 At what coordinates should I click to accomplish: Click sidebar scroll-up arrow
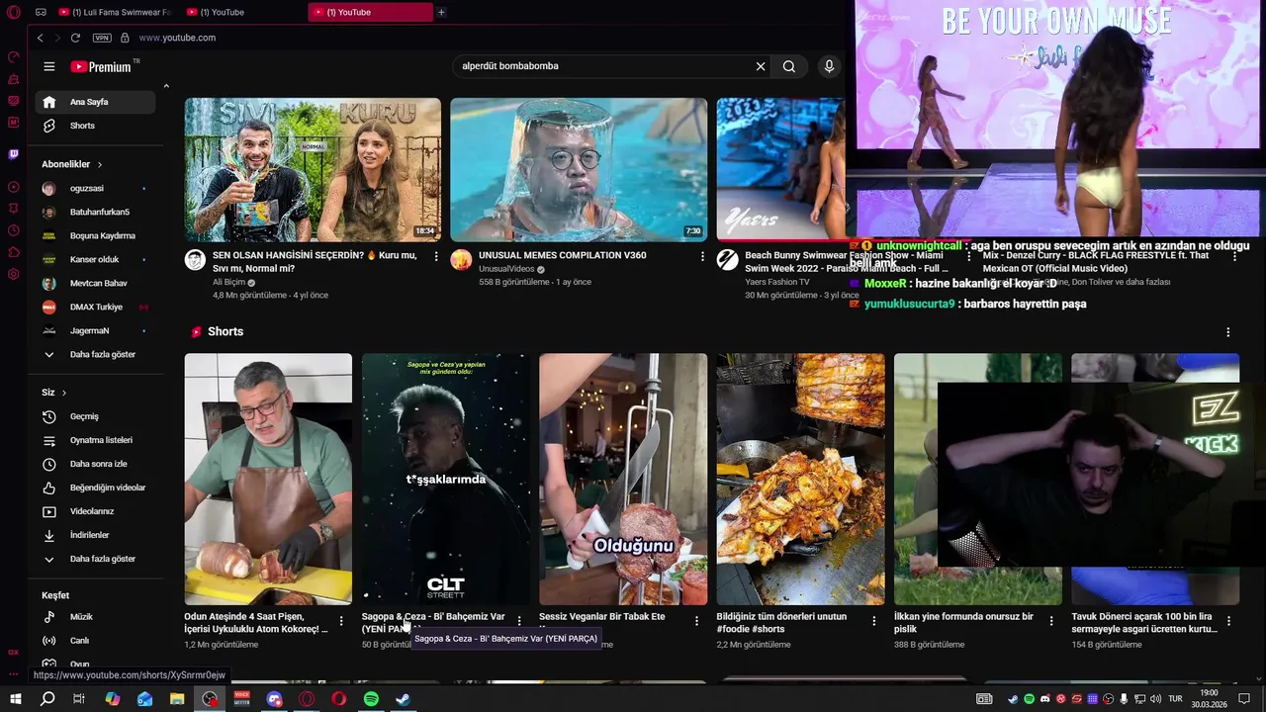(x=166, y=86)
